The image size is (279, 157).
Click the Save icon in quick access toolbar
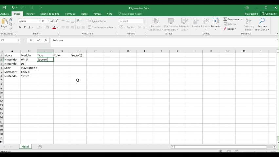coord(4,8)
